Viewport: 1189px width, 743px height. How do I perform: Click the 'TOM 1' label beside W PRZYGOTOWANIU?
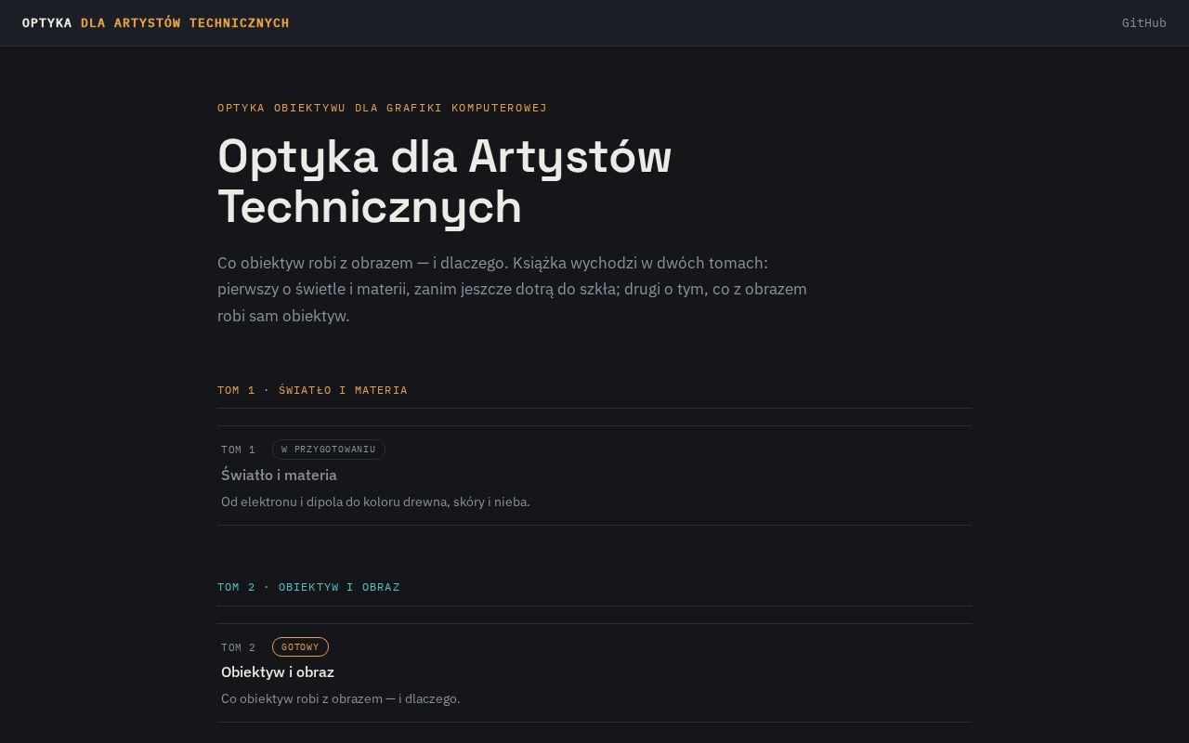(x=238, y=450)
